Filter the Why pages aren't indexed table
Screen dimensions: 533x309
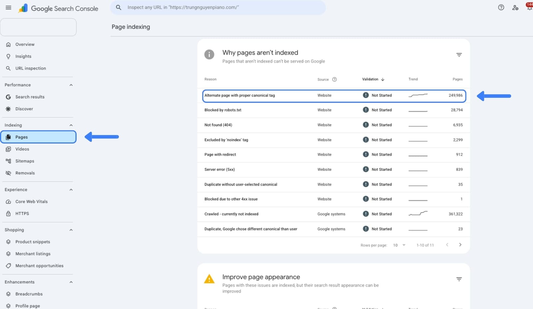pos(459,55)
